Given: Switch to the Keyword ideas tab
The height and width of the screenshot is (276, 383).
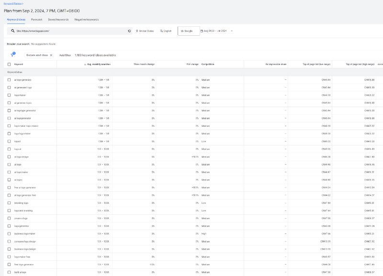Looking at the screenshot, I should tap(16, 20).
